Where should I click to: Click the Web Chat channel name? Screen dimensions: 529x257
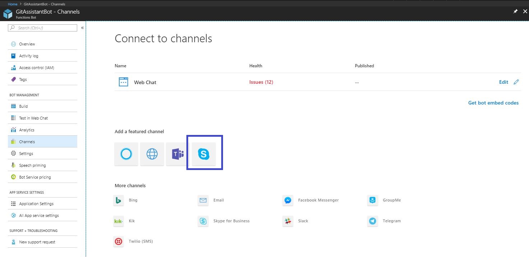pyautogui.click(x=145, y=82)
